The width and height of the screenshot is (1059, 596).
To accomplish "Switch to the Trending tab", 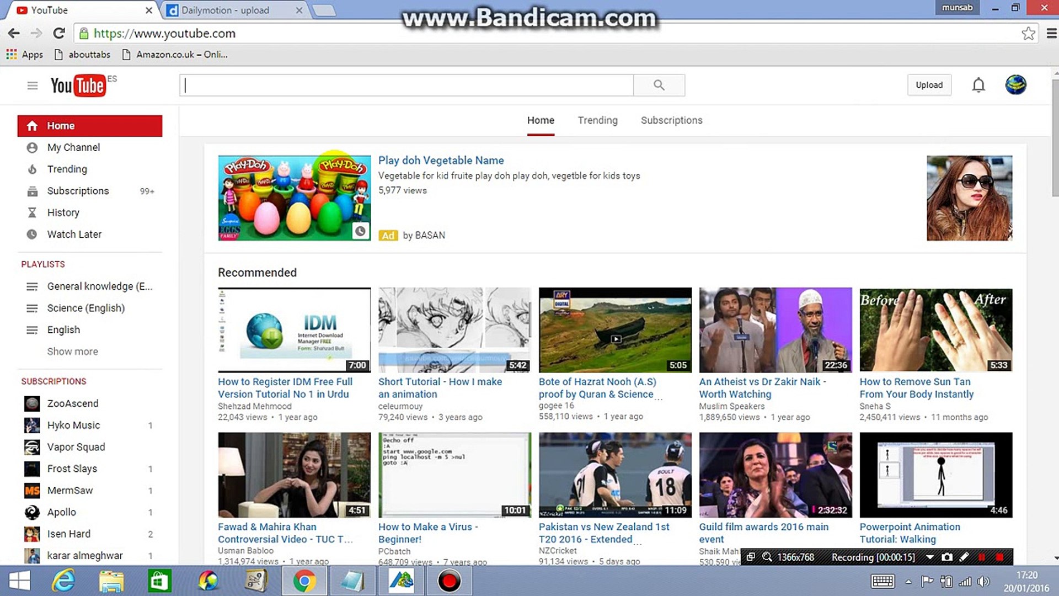I will tap(597, 120).
